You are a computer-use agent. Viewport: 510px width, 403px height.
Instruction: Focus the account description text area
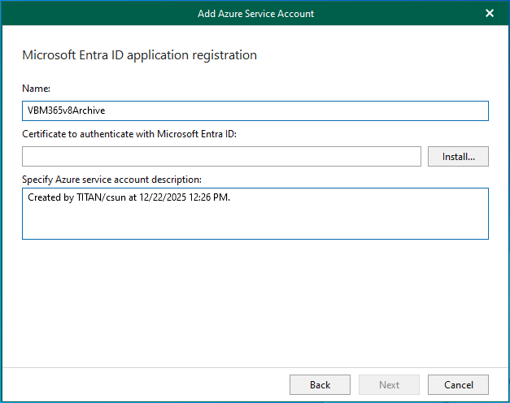(255, 214)
